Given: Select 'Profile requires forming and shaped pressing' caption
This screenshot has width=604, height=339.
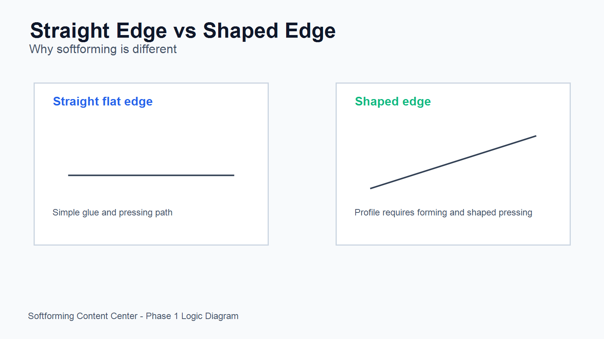Looking at the screenshot, I should coord(443,212).
